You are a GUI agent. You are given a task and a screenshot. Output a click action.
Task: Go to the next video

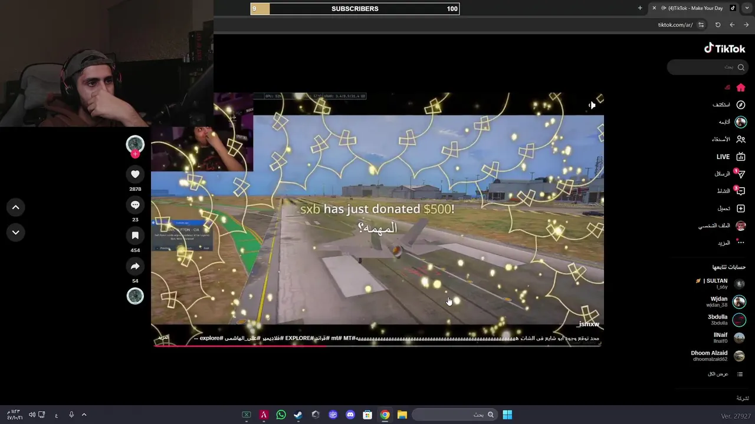coord(16,232)
